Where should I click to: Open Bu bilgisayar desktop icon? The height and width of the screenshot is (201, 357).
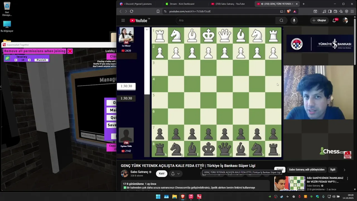7,27
